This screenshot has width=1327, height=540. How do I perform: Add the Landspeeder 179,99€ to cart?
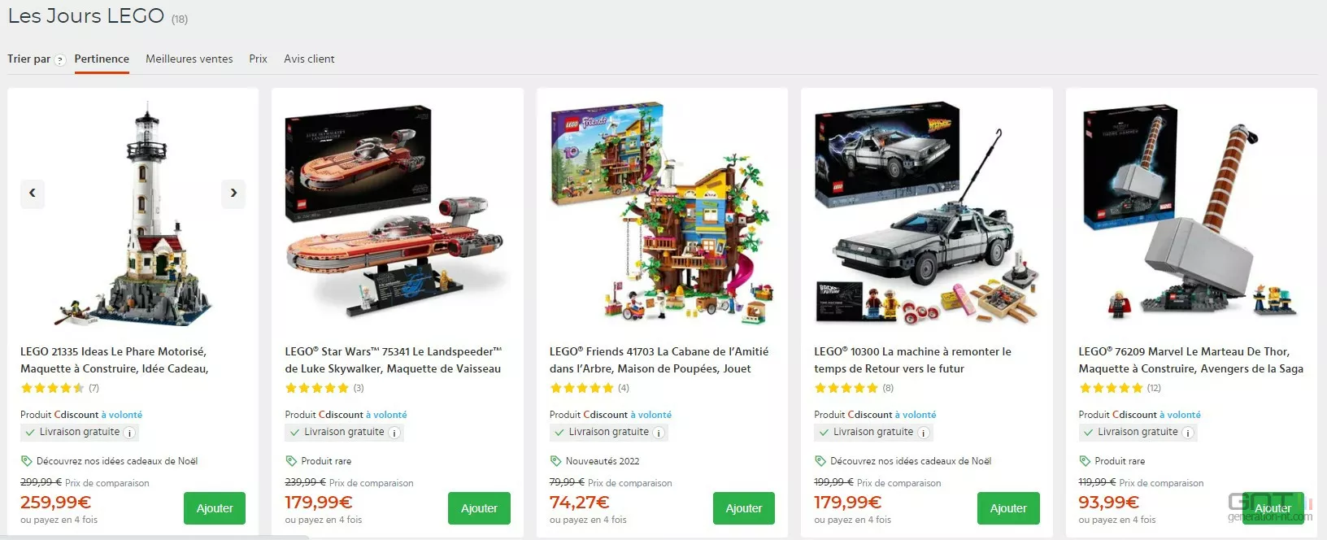click(x=479, y=508)
